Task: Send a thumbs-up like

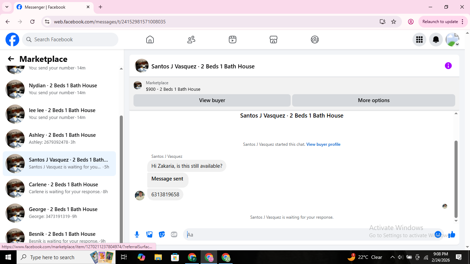Action: [452, 234]
